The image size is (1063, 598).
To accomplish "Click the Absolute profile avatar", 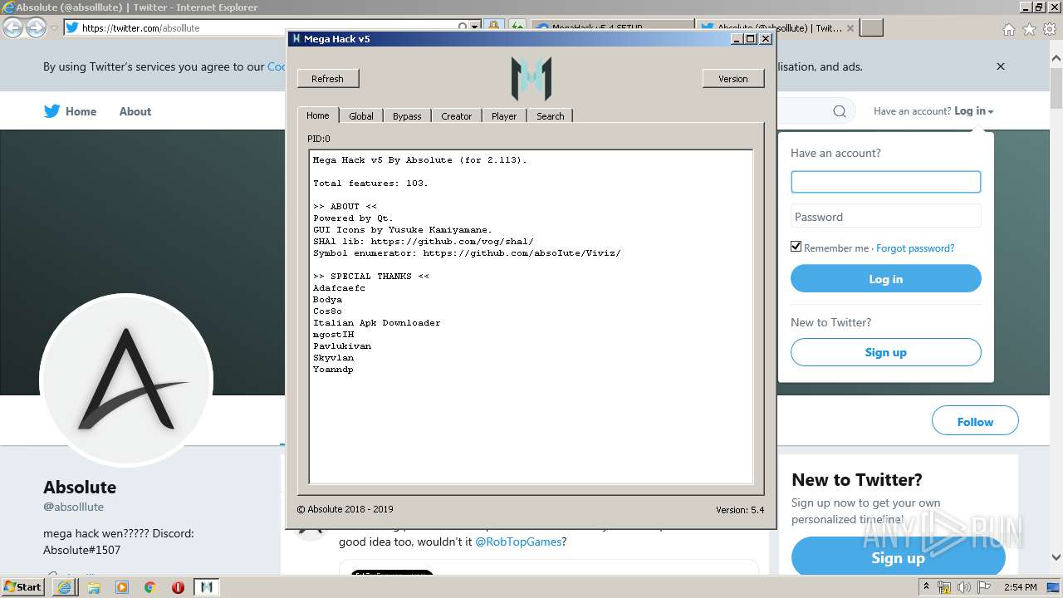I will [126, 380].
